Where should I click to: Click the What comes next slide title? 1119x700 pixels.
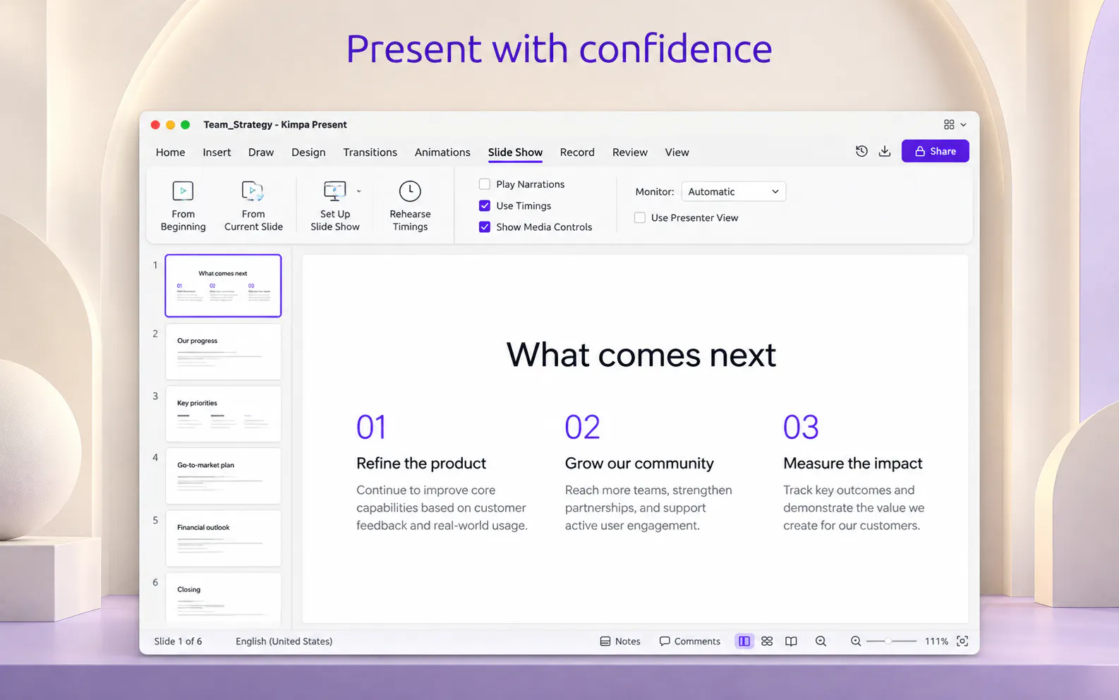[x=641, y=354]
